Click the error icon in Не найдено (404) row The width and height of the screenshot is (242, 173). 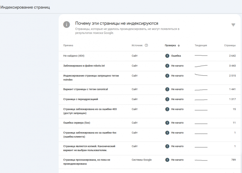[x=167, y=56]
